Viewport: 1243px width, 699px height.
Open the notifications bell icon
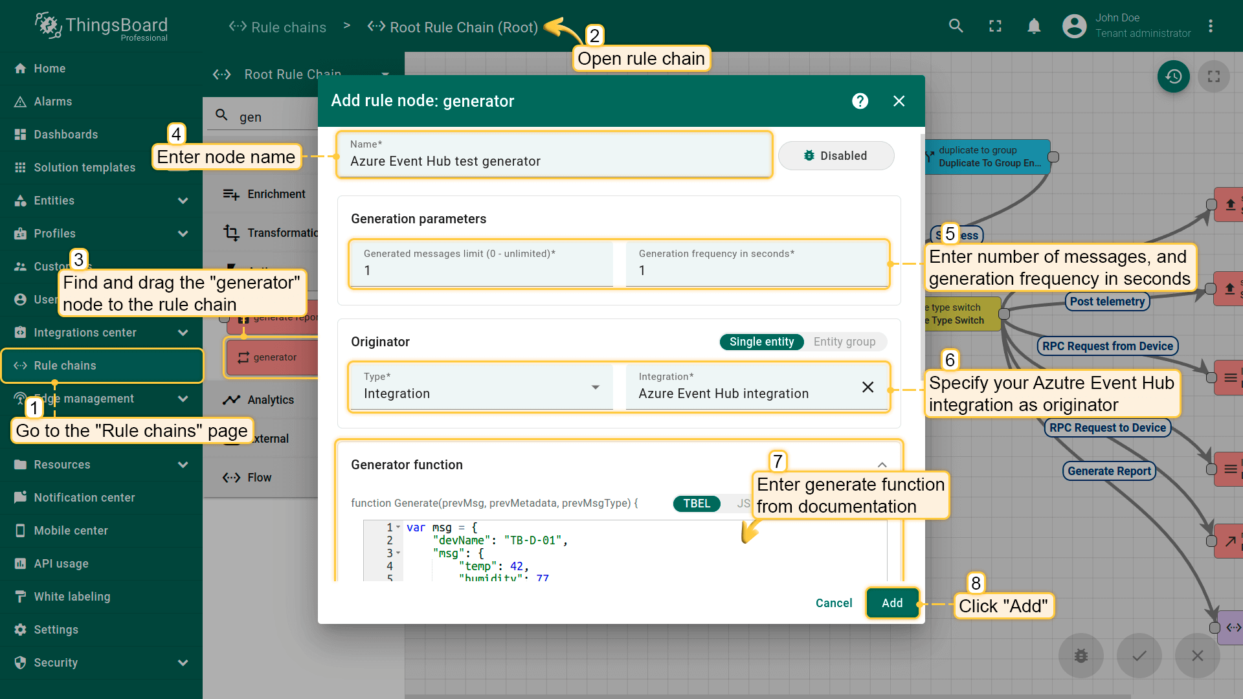tap(1034, 26)
